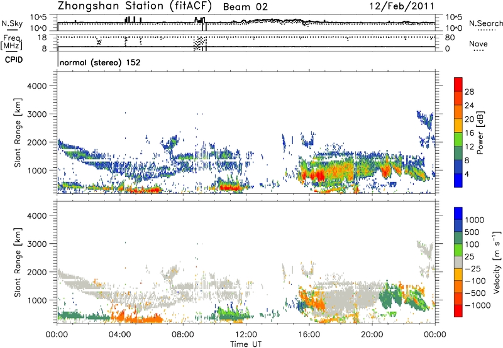Image resolution: width=503 pixels, height=348 pixels.
Task: Click the "CPID" label
Action: (x=14, y=60)
